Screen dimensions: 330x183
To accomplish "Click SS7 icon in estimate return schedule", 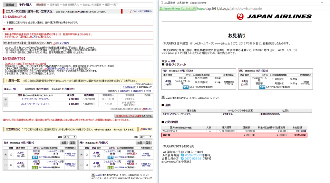I will coord(262,87).
